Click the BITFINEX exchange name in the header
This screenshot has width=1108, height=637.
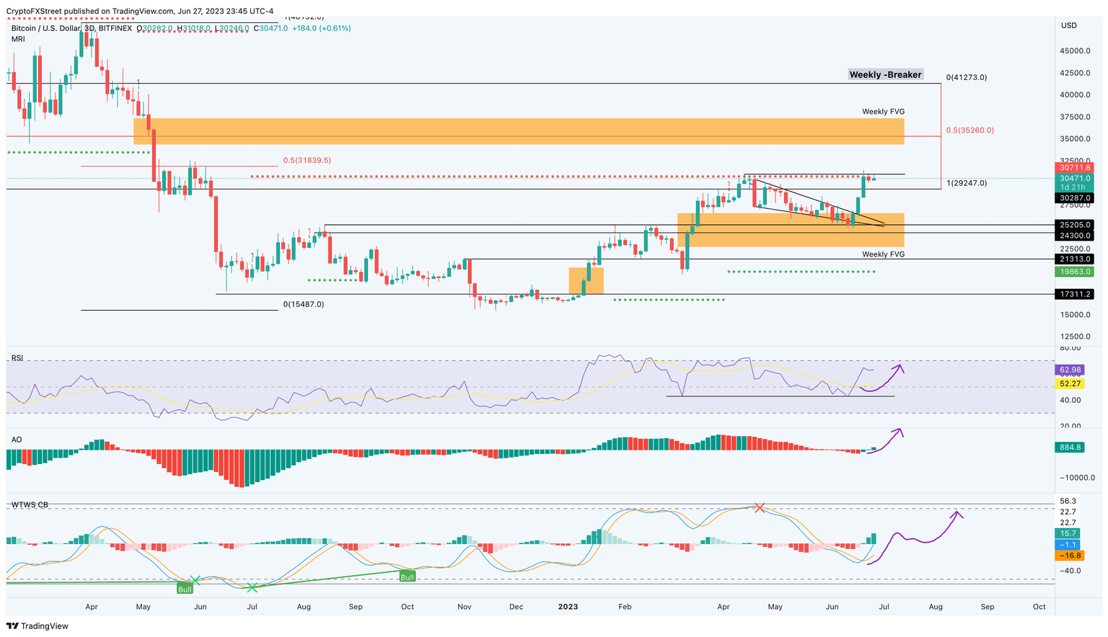[115, 28]
